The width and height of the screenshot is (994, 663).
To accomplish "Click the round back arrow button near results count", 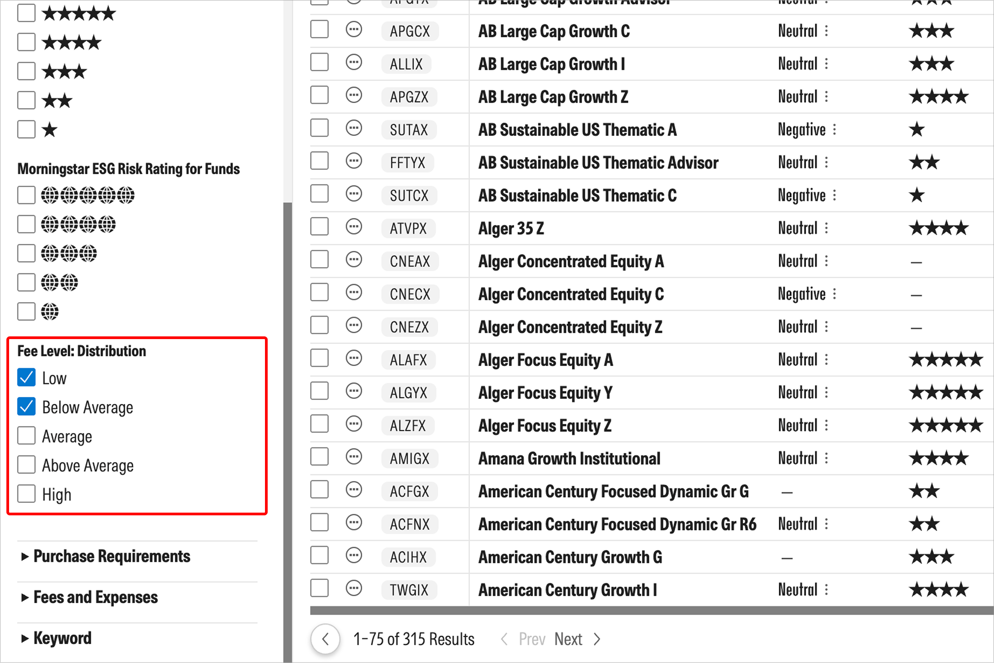I will pos(325,639).
